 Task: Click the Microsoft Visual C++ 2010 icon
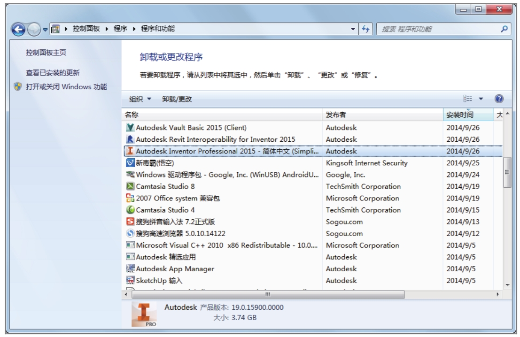point(130,245)
